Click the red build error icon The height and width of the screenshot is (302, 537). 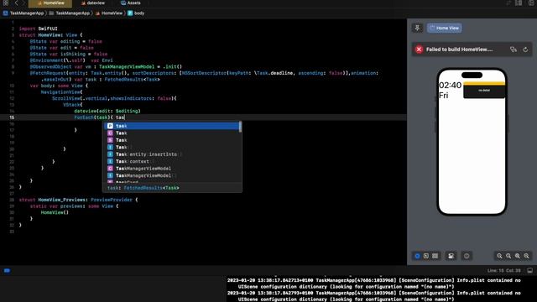[419, 49]
